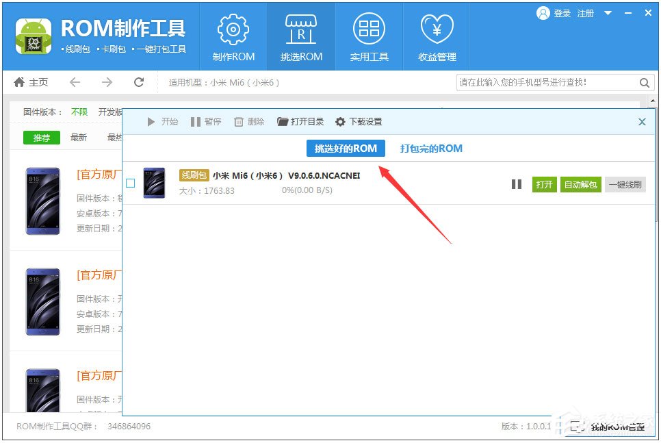
Task: Click the Android ROM tool logo
Action: (x=34, y=36)
